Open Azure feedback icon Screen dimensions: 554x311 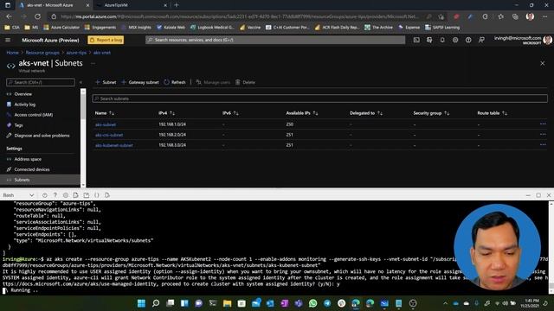point(481,40)
